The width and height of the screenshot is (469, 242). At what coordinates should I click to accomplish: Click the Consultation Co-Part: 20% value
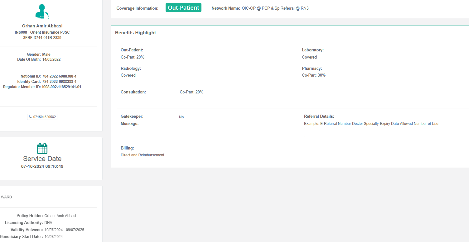[191, 92]
